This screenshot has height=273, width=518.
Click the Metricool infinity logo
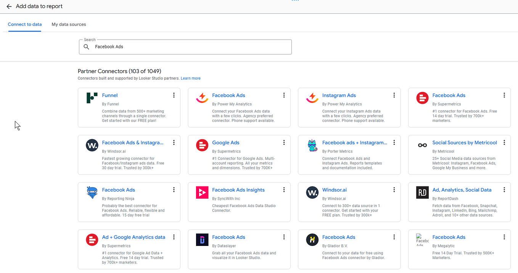(x=422, y=145)
